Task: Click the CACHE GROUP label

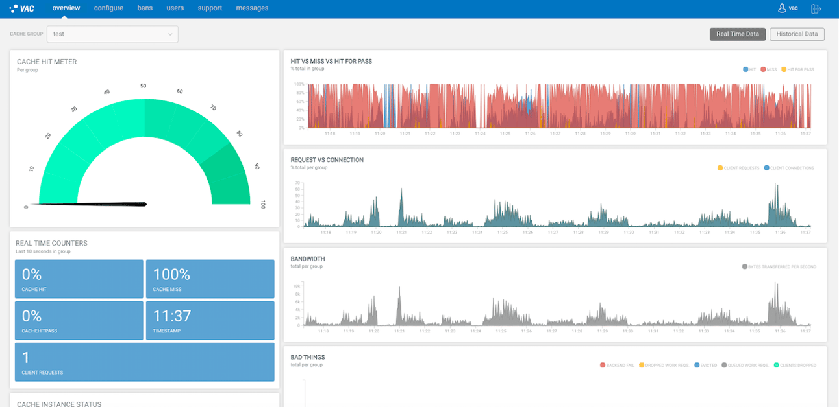Action: point(25,34)
